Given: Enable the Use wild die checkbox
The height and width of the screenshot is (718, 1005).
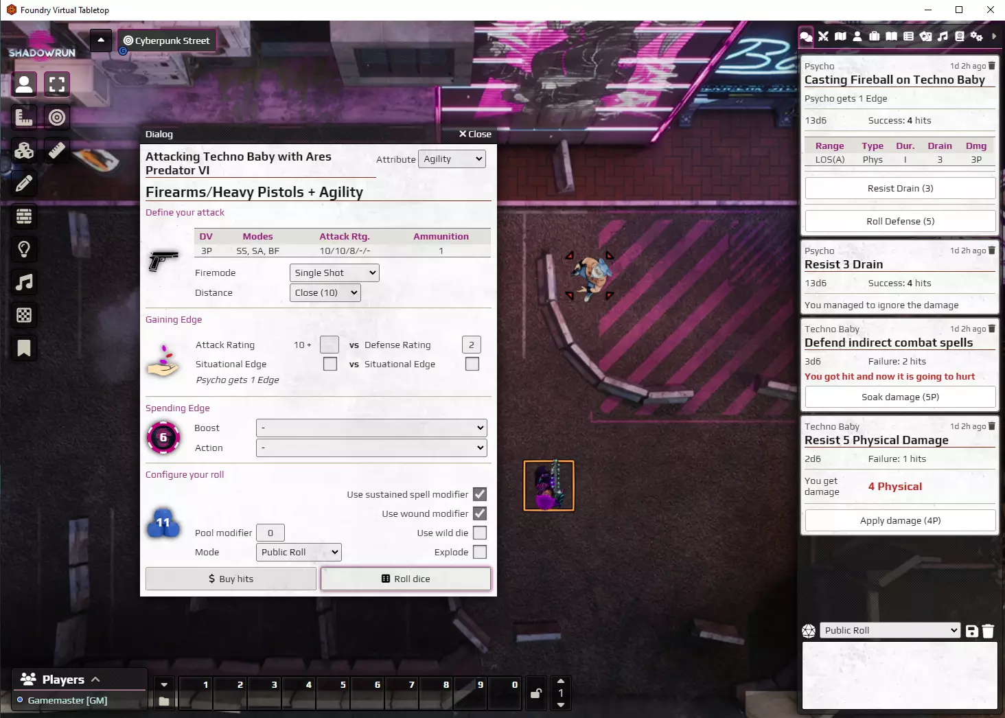Looking at the screenshot, I should [x=480, y=533].
